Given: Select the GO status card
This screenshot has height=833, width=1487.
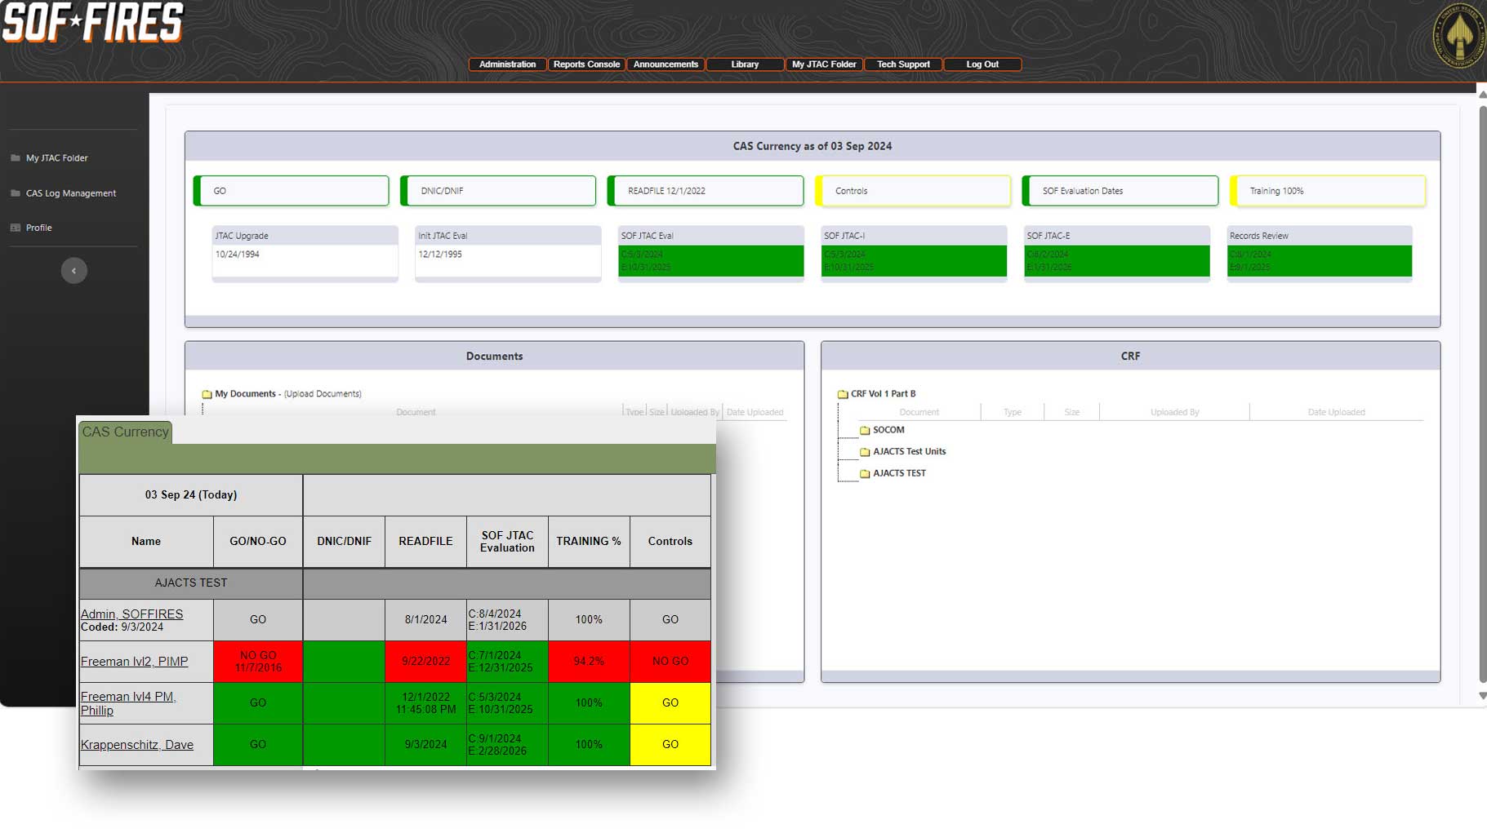Looking at the screenshot, I should (291, 191).
